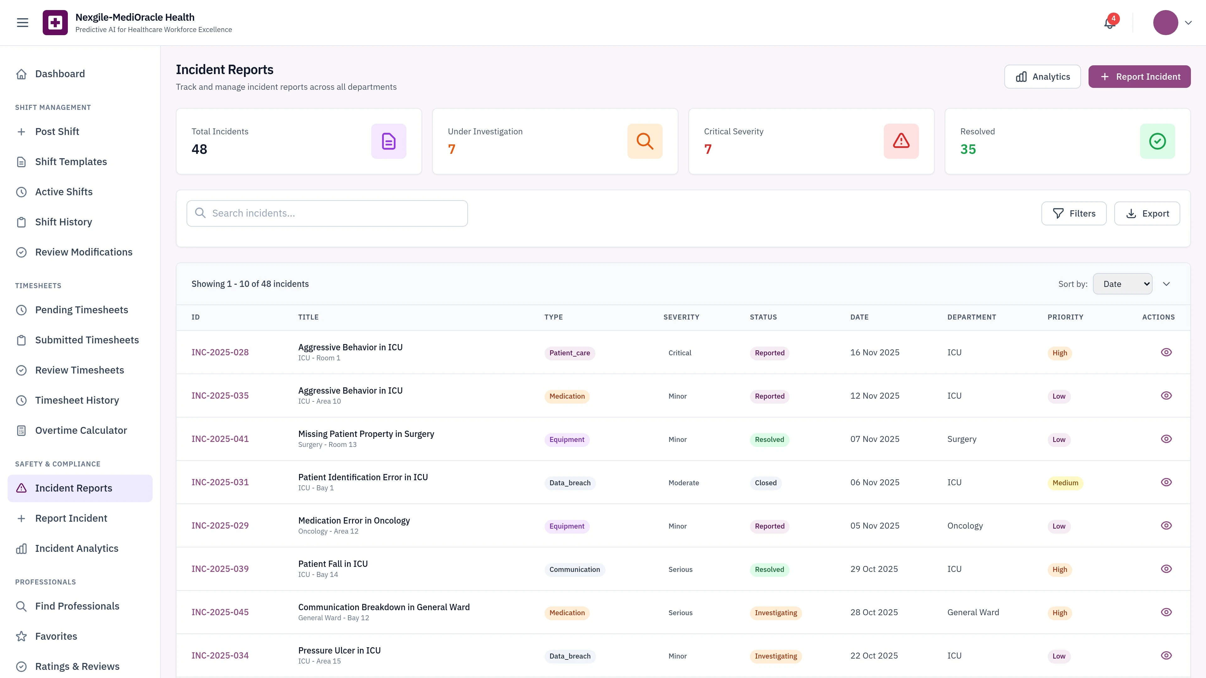The height and width of the screenshot is (678, 1206).
Task: Click the Critical Severity warning icon
Action: pyautogui.click(x=901, y=141)
